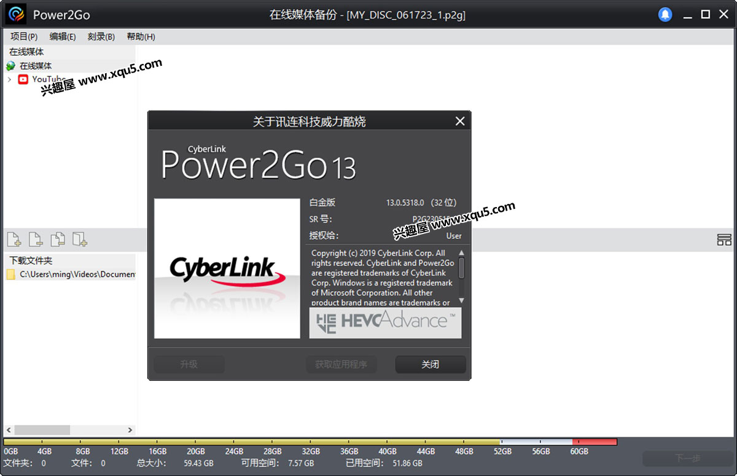
Task: Click the yellow download folder icon
Action: (11, 275)
